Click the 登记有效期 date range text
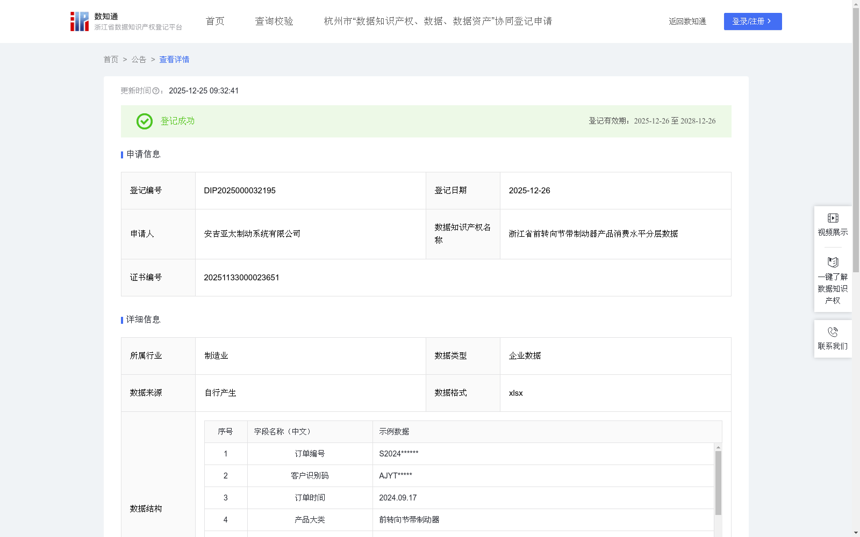The width and height of the screenshot is (860, 537). coord(652,121)
